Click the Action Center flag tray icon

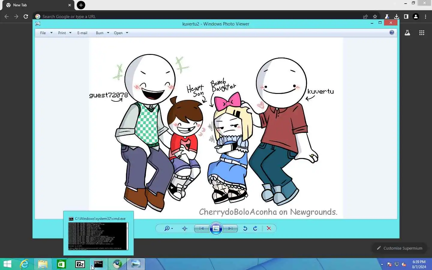pyautogui.click(x=389, y=264)
